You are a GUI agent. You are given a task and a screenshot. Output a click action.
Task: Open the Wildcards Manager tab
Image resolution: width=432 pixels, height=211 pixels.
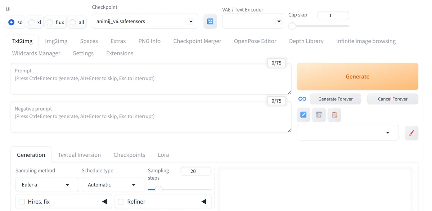pyautogui.click(x=36, y=53)
